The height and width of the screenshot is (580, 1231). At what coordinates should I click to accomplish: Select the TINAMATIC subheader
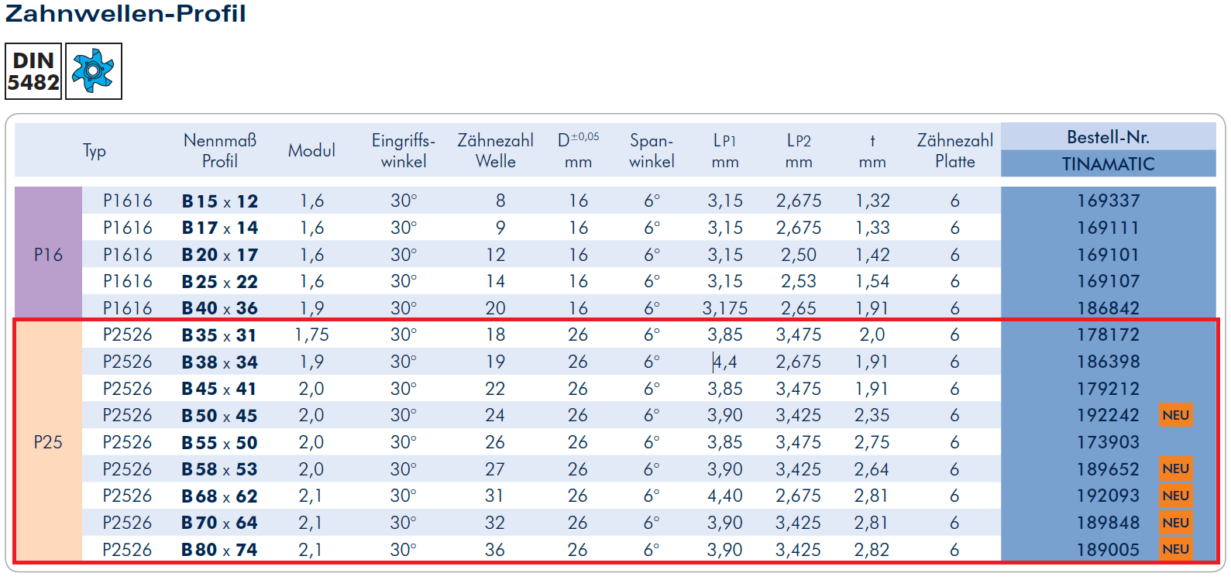pyautogui.click(x=1108, y=164)
